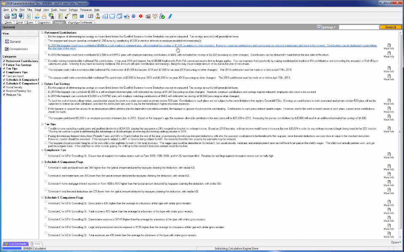Expand the Open panel in bottom right
Image resolution: width=404 pixels, height=252 pixels.
(396, 242)
